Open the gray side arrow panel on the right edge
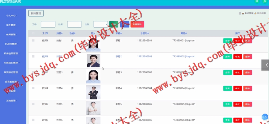The image size is (269, 124). point(265,65)
